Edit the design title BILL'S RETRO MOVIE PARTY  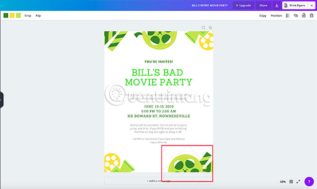click(x=210, y=5)
